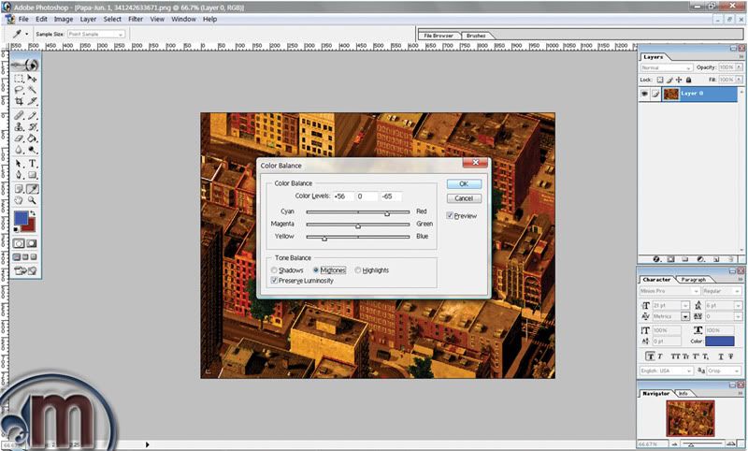Click delete layer trash icon

[x=731, y=259]
